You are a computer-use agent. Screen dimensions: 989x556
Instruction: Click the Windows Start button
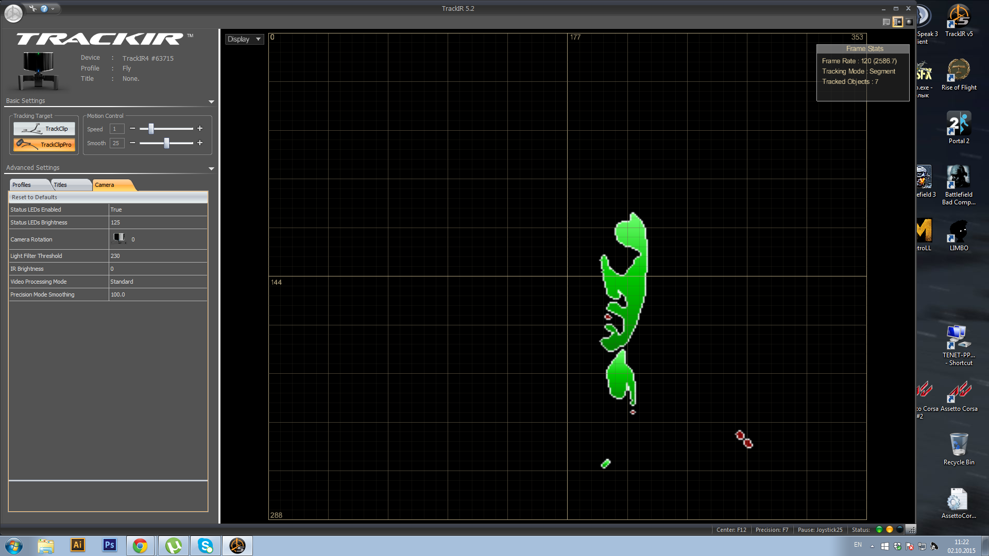pos(14,546)
